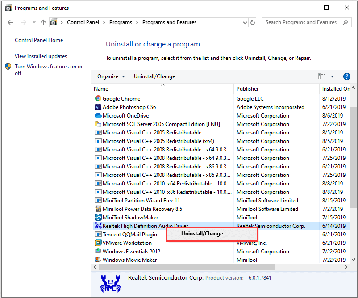358x298 pixels.
Task: Open the View installed updates link
Action: pos(41,56)
